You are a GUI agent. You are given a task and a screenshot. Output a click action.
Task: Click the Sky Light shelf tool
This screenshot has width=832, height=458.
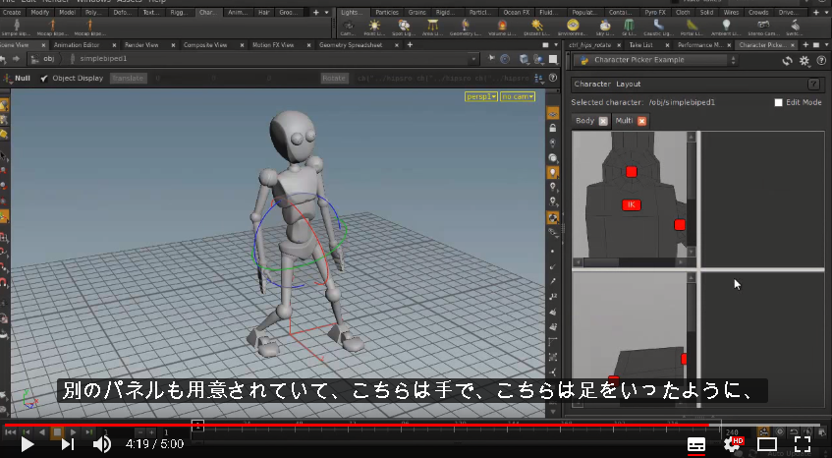tap(605, 28)
